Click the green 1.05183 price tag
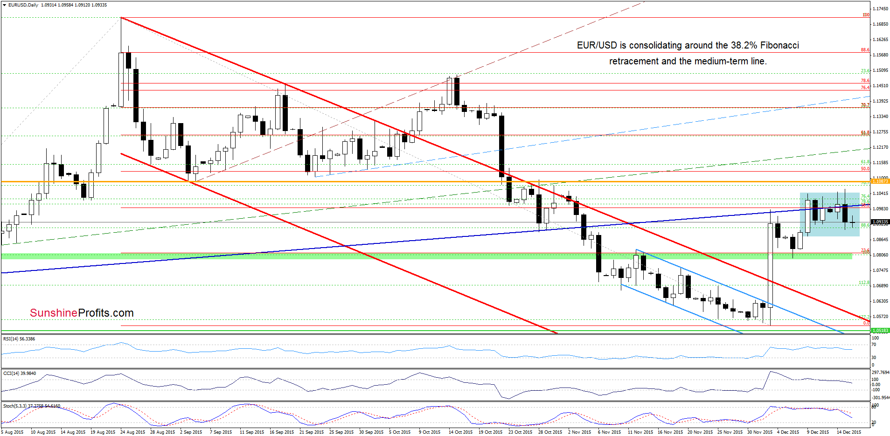The height and width of the screenshot is (436, 890). [x=880, y=331]
